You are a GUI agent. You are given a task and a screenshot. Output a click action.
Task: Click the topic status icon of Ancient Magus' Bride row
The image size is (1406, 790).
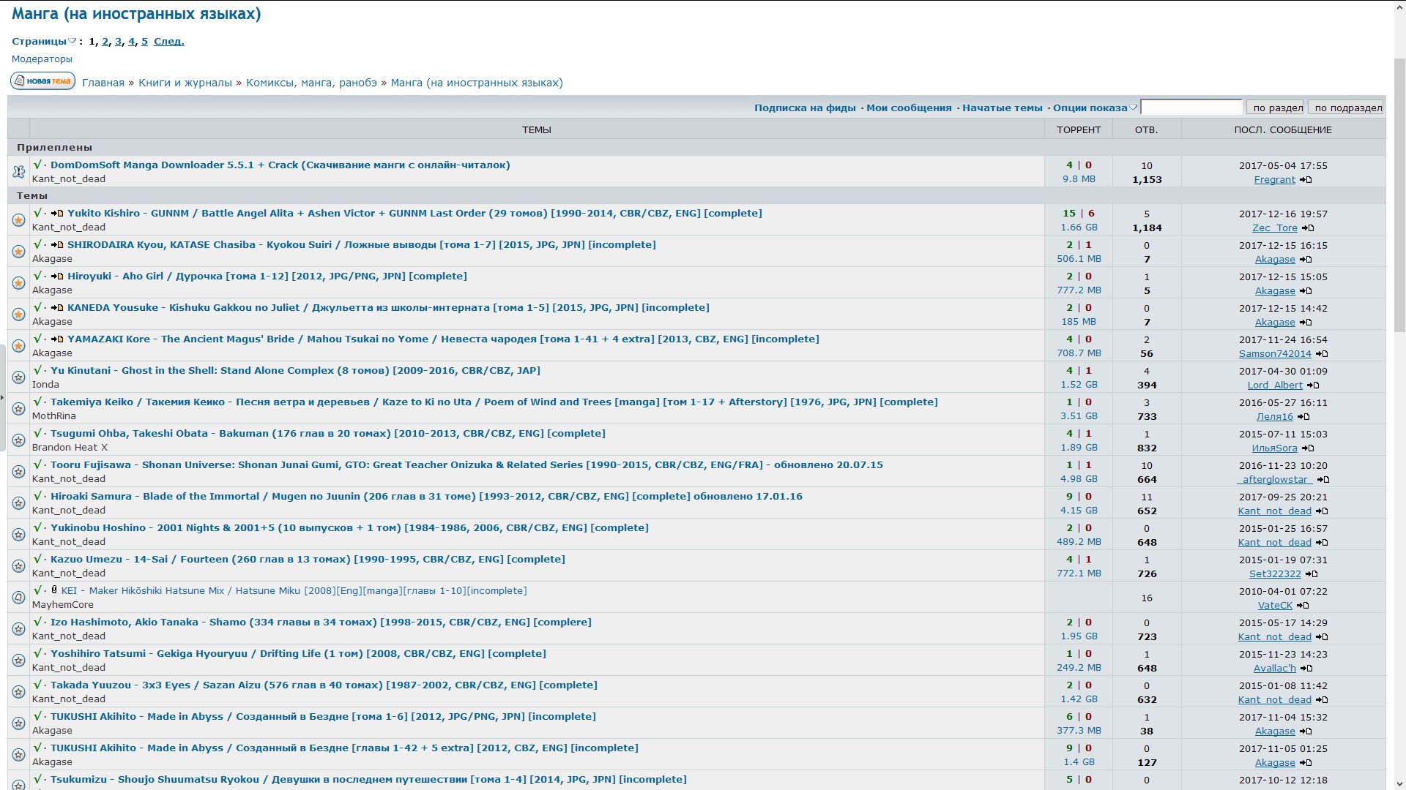click(x=19, y=346)
